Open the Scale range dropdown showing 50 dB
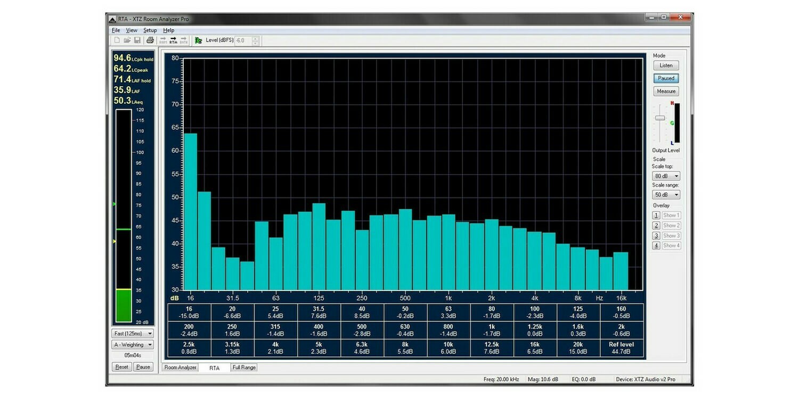Screen dimensions: 799x399 coord(665,194)
